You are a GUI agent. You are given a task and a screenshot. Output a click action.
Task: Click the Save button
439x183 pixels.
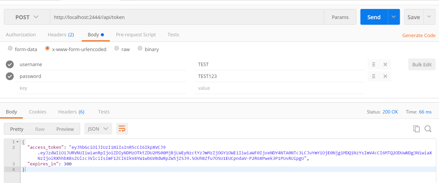414,17
